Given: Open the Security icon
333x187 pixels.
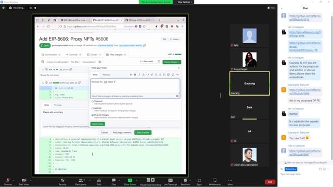Looking at the screenshot, I should [62, 180].
